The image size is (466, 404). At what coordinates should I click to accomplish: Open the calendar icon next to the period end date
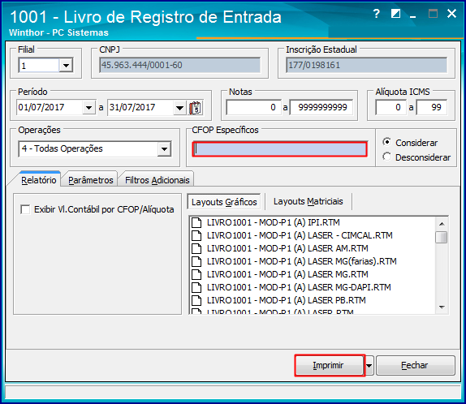196,108
